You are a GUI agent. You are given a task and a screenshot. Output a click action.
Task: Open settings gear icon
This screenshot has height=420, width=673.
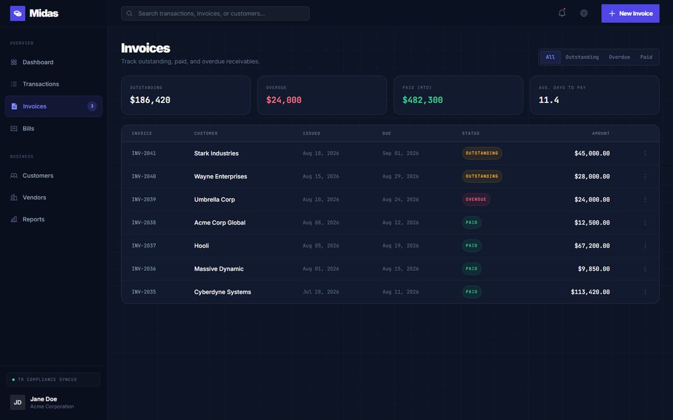583,13
